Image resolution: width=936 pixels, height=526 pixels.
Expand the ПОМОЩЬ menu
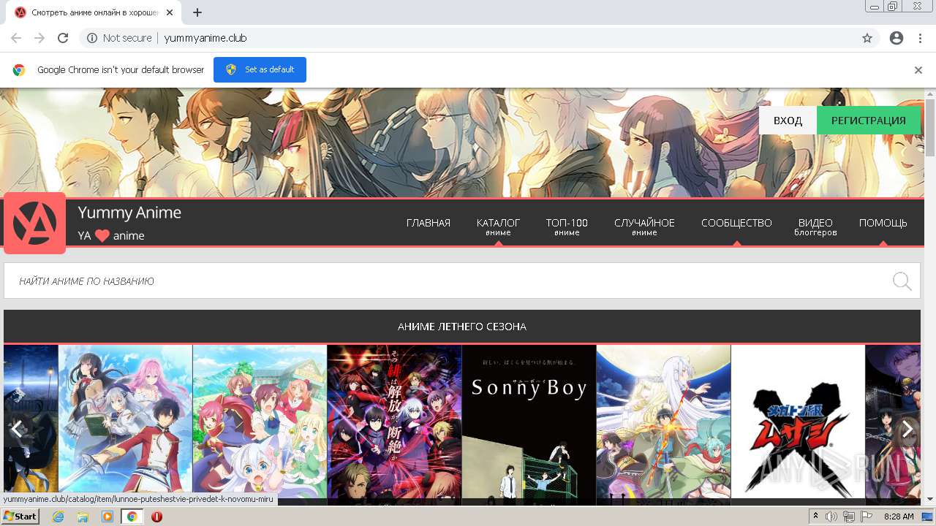(883, 223)
